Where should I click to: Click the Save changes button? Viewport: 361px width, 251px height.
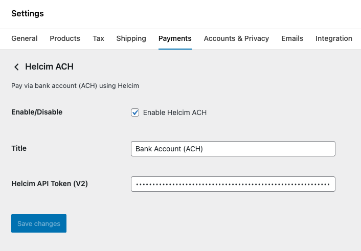[39, 223]
